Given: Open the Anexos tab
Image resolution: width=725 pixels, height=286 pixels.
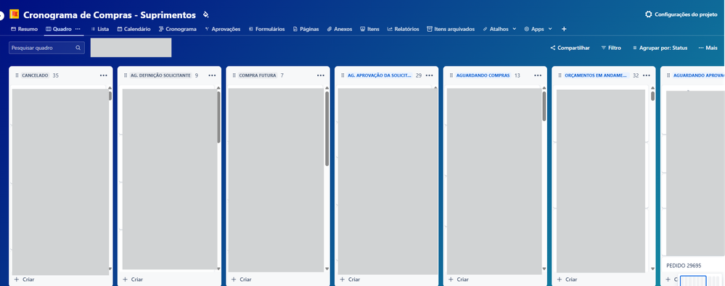Looking at the screenshot, I should (340, 29).
